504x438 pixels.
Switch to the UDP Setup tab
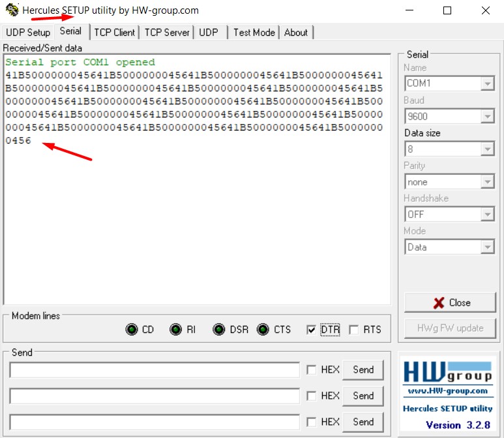click(28, 33)
